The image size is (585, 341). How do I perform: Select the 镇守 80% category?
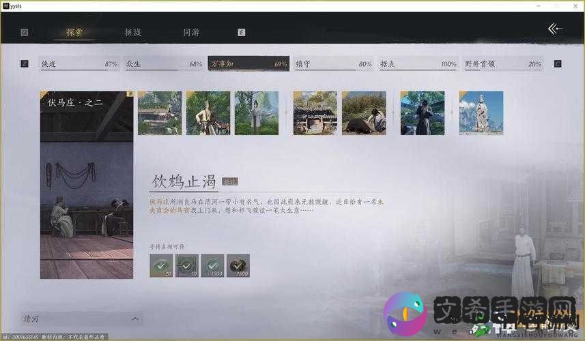point(333,63)
